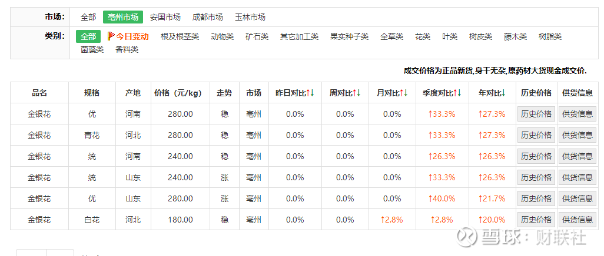Image resolution: width=604 pixels, height=256 pixels.
Task: Select the 花类 category filter
Action: pos(423,36)
